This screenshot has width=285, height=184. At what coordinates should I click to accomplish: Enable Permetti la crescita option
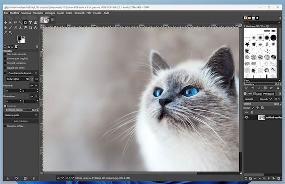5,63
